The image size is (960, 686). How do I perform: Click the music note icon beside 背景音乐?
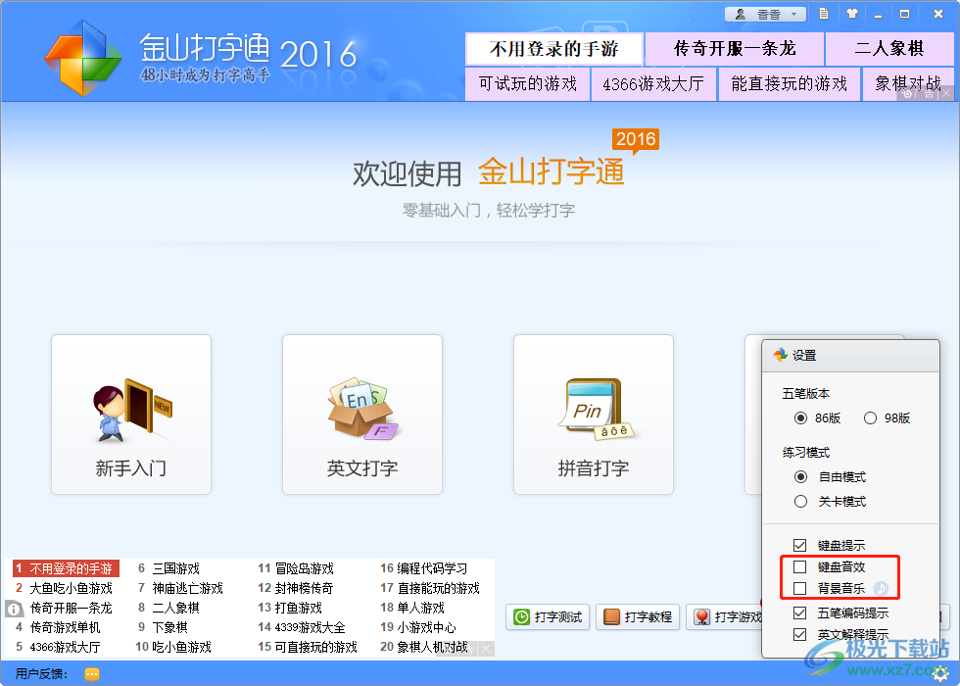point(881,589)
